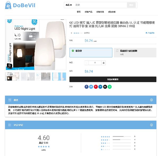Click the 产品咨询 link
The height and width of the screenshot is (156, 158).
point(150,33)
